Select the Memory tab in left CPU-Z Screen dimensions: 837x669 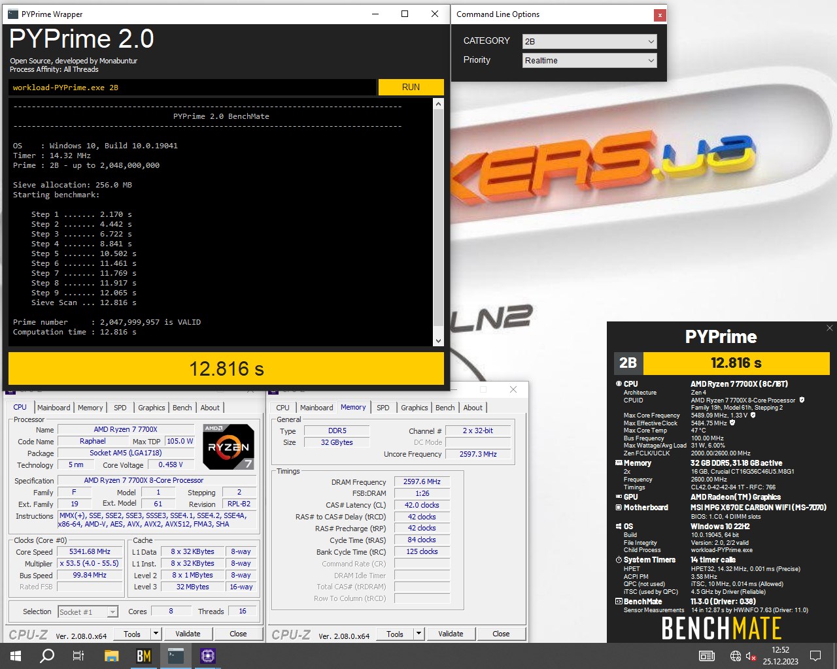90,408
